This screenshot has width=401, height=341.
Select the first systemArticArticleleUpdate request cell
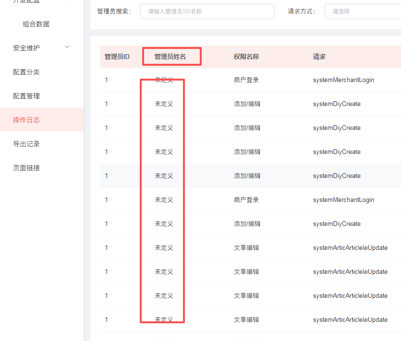[x=350, y=248]
